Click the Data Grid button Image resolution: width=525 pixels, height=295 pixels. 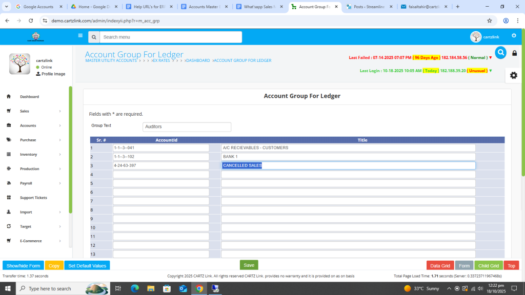pyautogui.click(x=440, y=266)
